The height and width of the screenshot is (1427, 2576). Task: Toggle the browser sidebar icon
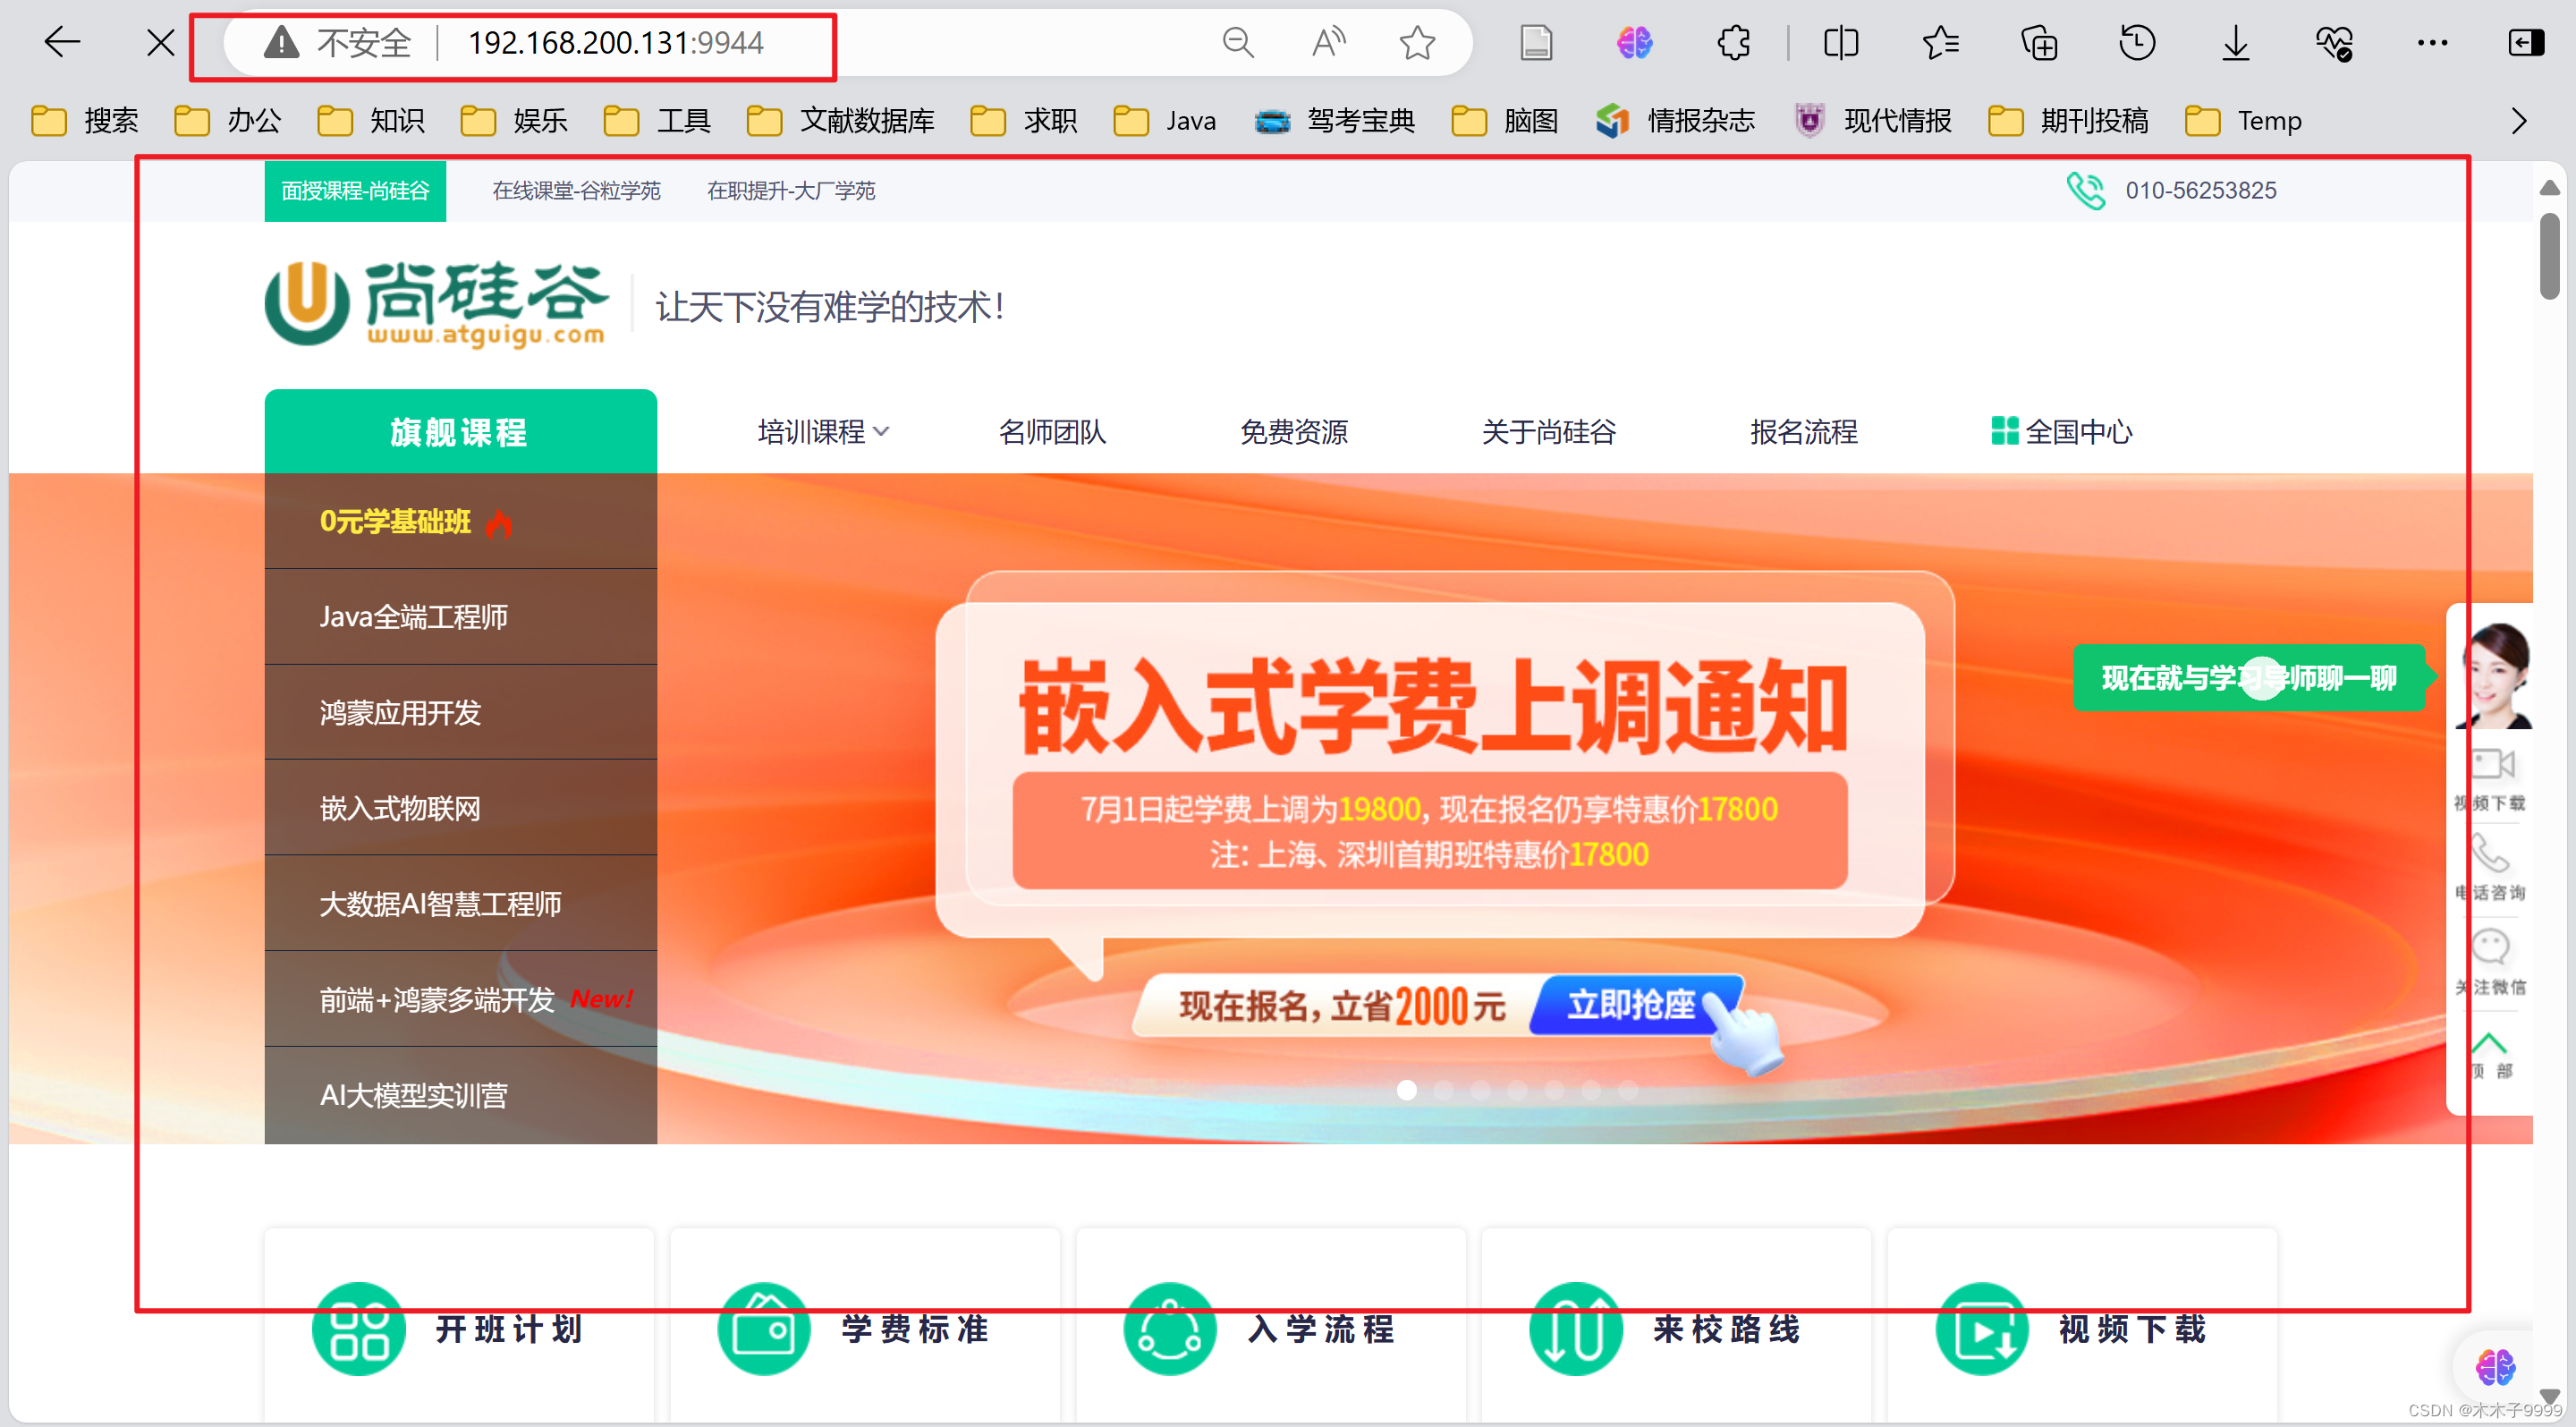tap(2526, 42)
